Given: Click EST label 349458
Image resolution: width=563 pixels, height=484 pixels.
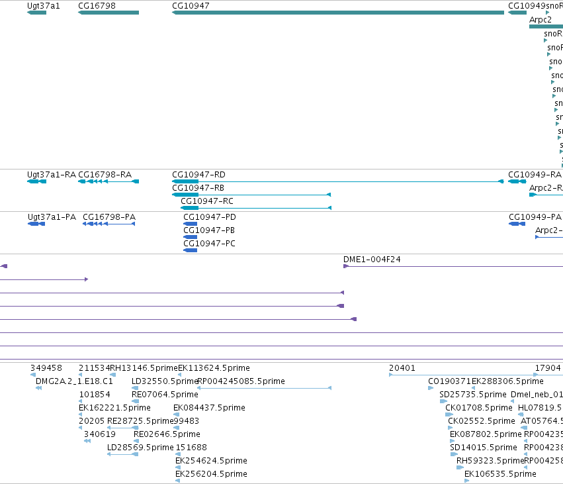Looking at the screenshot, I should (46, 368).
